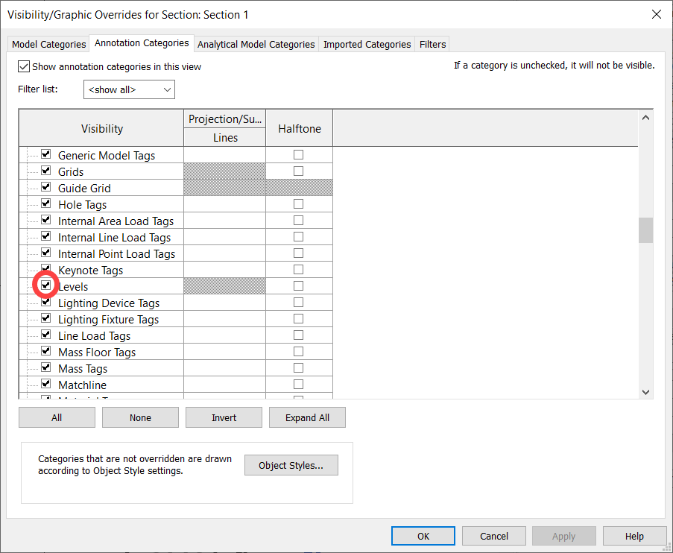
Task: Enable Halftone for Internal Area Load Tags
Action: [298, 221]
